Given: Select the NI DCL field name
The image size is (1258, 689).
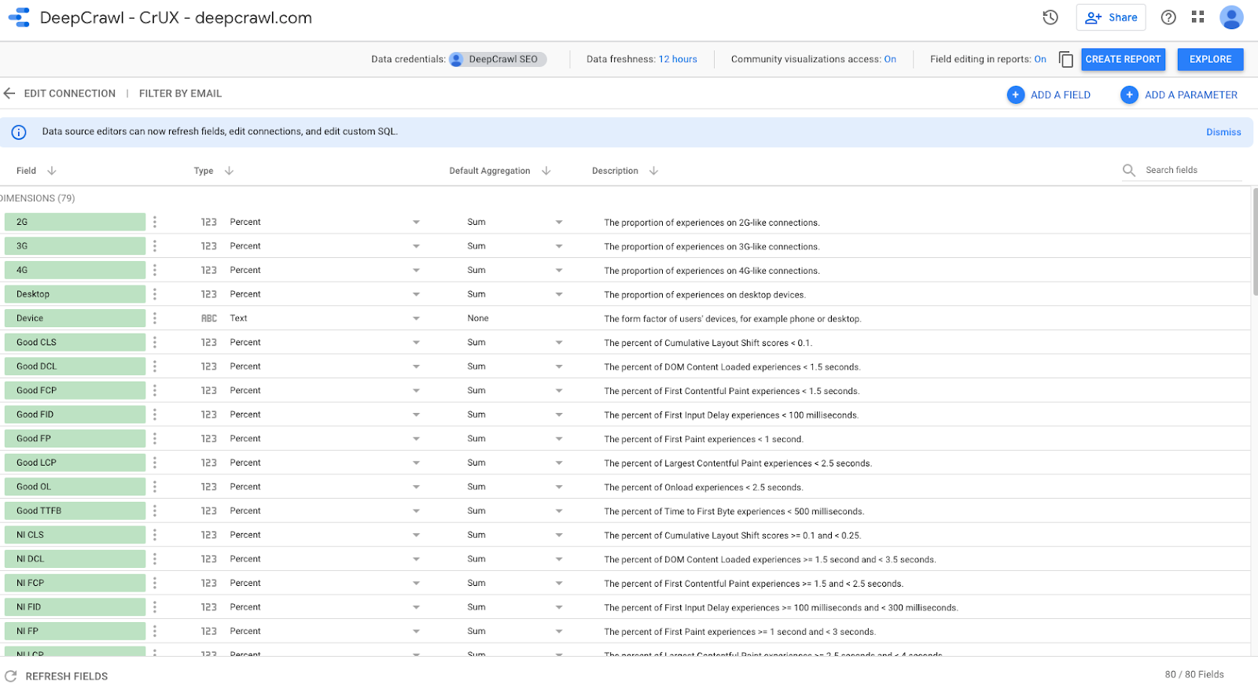Looking at the screenshot, I should 75,558.
